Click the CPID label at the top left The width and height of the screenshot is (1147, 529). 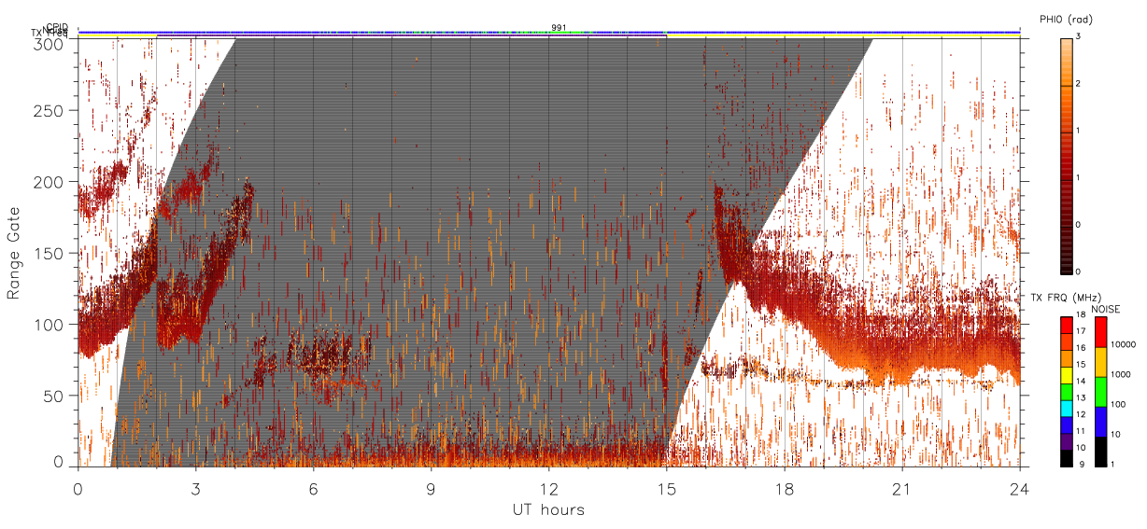click(x=57, y=27)
